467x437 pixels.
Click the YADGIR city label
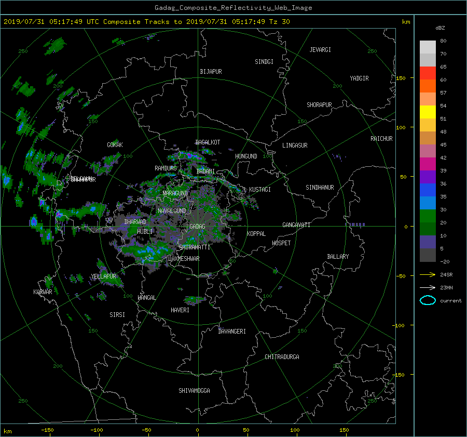(359, 78)
